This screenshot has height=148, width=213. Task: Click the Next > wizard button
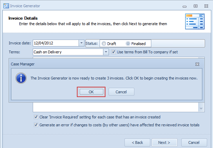pos(164,142)
